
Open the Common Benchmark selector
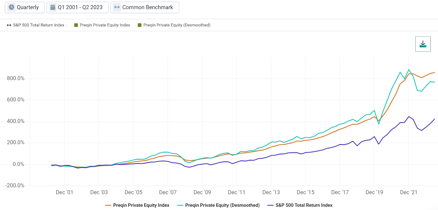click(145, 7)
